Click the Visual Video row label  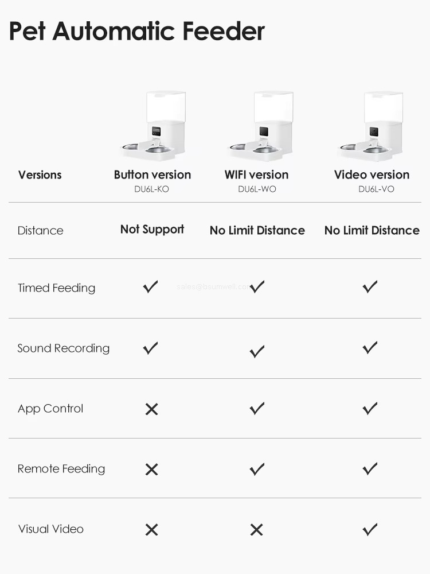pyautogui.click(x=51, y=529)
